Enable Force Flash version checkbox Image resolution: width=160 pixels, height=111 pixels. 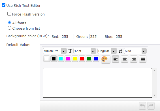9,14
